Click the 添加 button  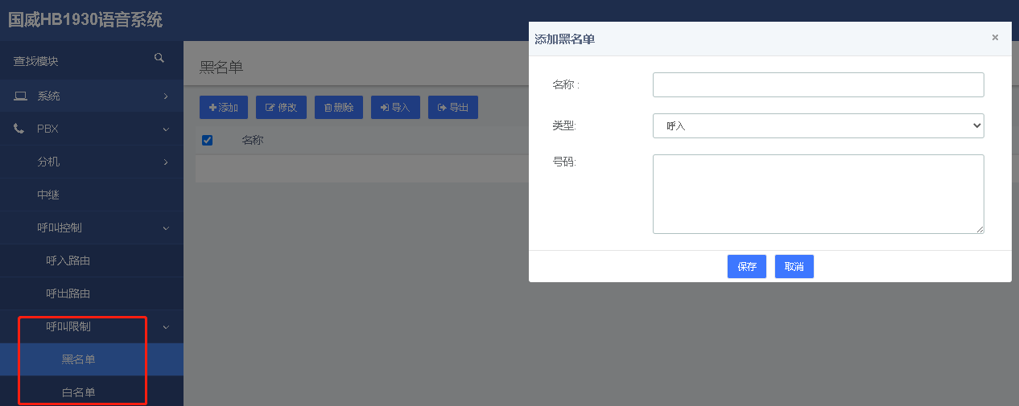click(224, 107)
